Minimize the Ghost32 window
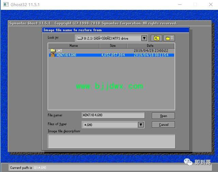 coord(180,4)
